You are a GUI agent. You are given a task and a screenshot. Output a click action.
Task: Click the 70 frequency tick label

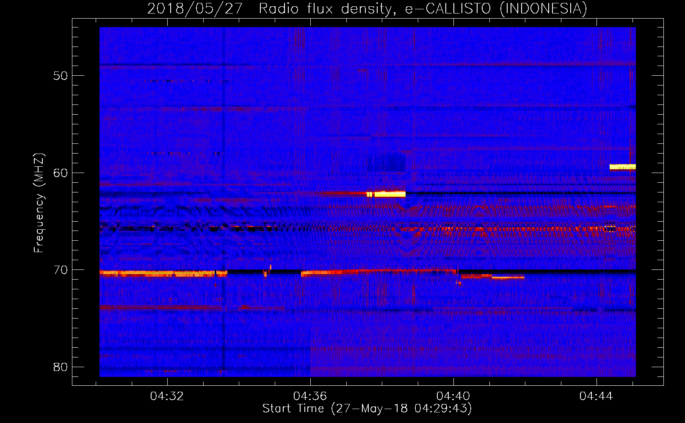click(x=61, y=270)
